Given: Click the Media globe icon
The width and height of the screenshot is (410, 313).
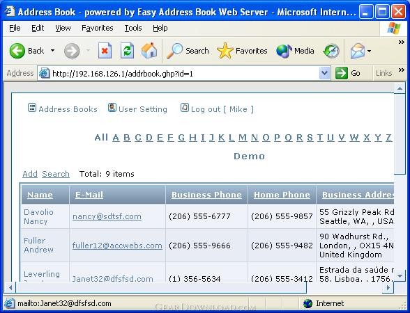Looking at the screenshot, I should tap(284, 51).
